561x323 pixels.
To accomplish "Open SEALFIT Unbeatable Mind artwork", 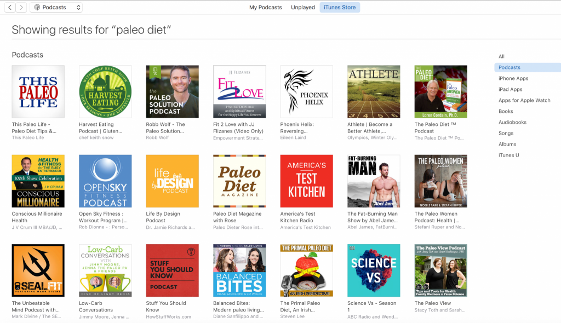I will point(38,270).
